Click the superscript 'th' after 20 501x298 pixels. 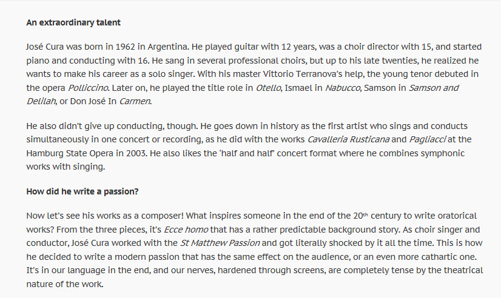(366, 214)
